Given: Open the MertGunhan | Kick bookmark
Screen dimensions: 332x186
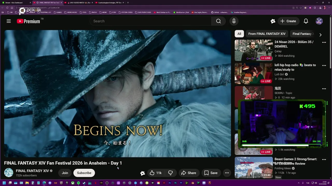Looking at the screenshot, I should pyautogui.click(x=181, y=12).
